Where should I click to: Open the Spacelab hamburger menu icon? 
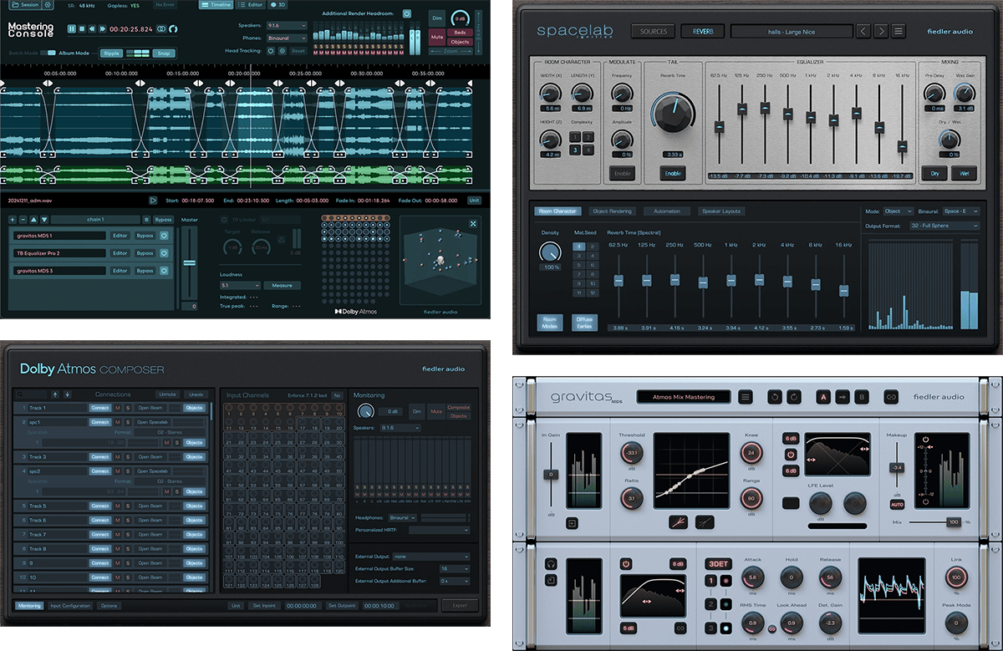pyautogui.click(x=897, y=31)
